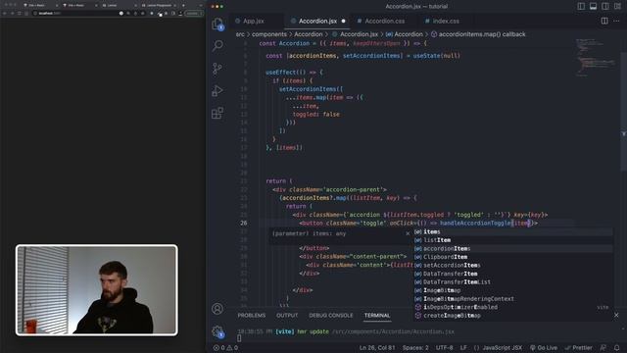Viewport: 627px width, 353px height.
Task: Open new tab in browser window
Action: (x=183, y=5)
